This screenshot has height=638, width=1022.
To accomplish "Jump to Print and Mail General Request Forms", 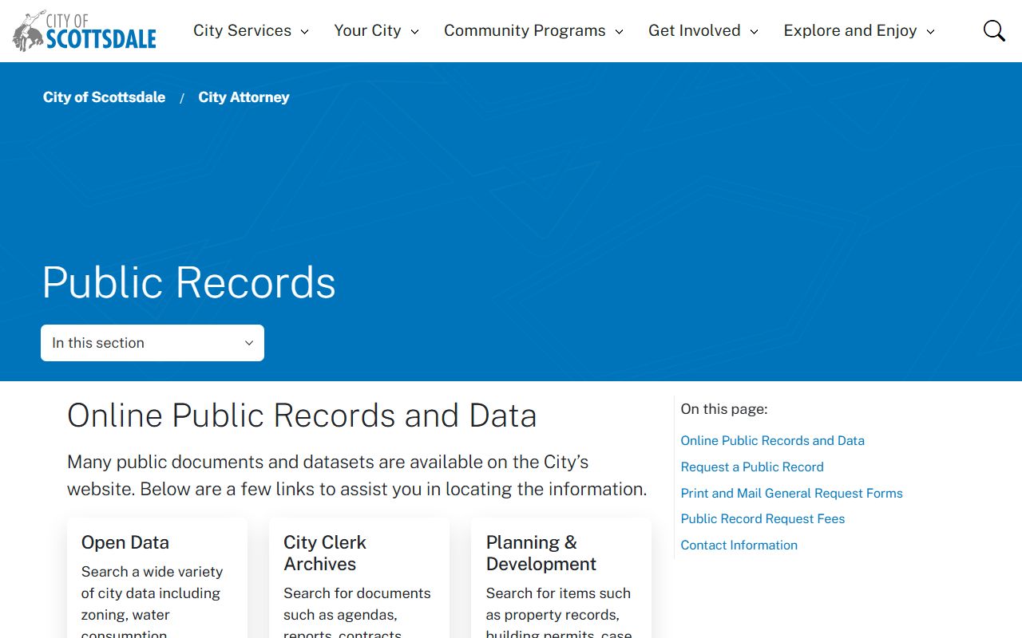I will pos(791,493).
